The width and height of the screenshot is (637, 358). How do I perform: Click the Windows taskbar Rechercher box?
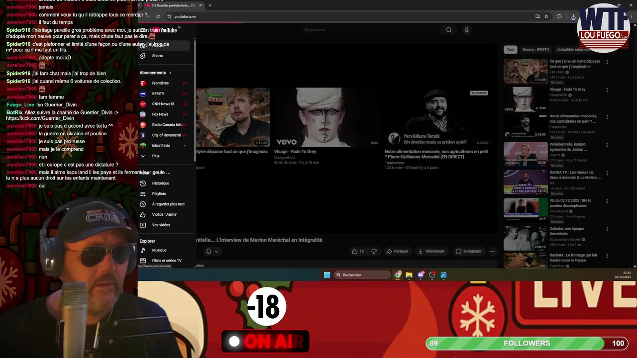tap(363, 275)
